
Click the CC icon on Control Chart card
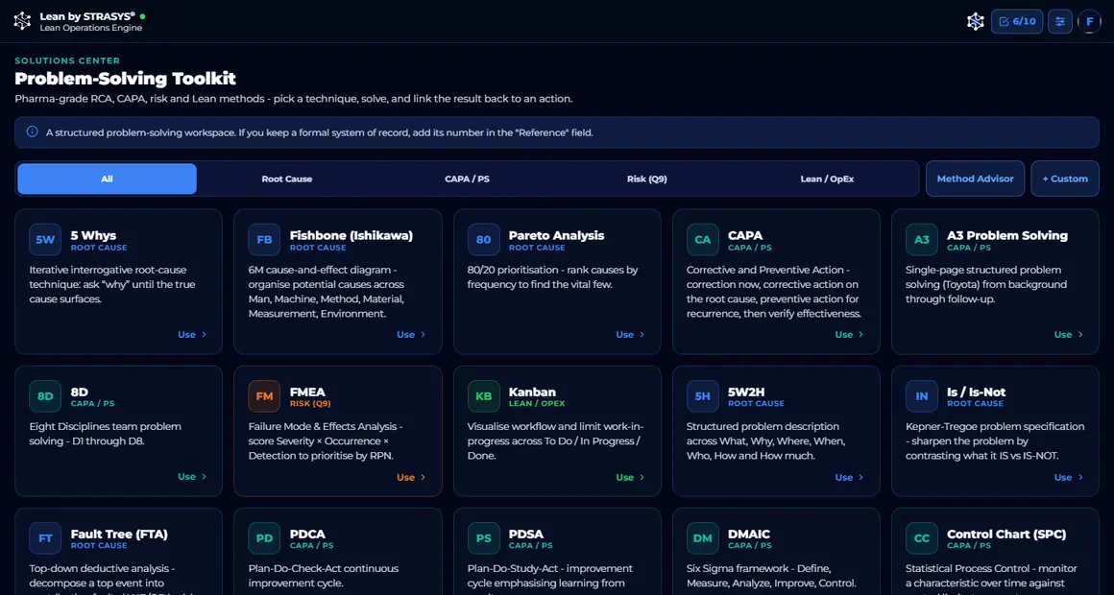point(922,538)
